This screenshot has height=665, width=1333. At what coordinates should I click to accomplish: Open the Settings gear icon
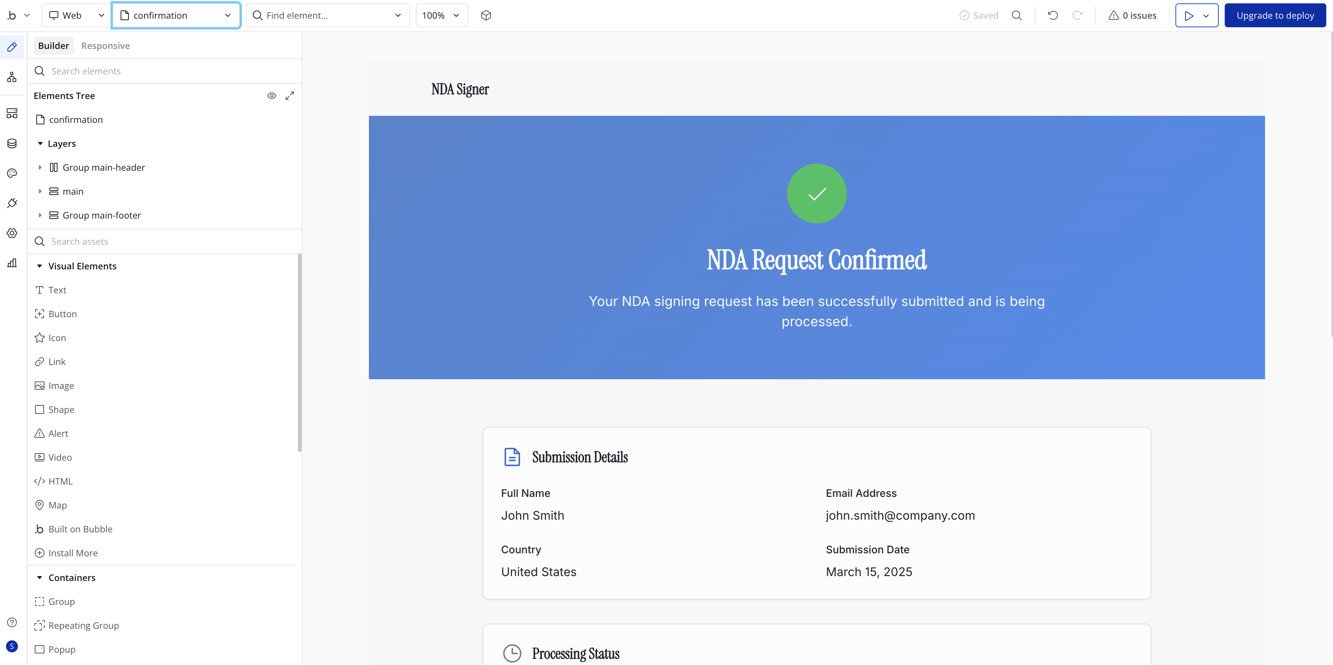click(x=12, y=233)
